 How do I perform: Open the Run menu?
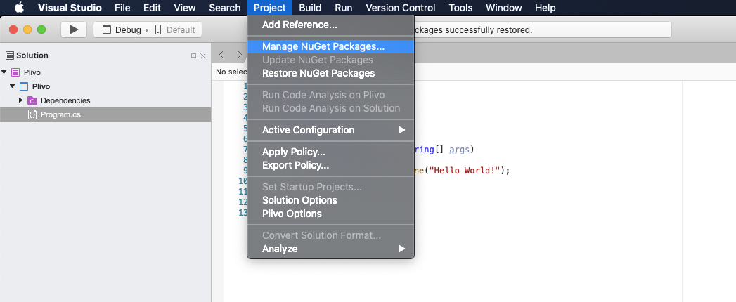[x=344, y=8]
